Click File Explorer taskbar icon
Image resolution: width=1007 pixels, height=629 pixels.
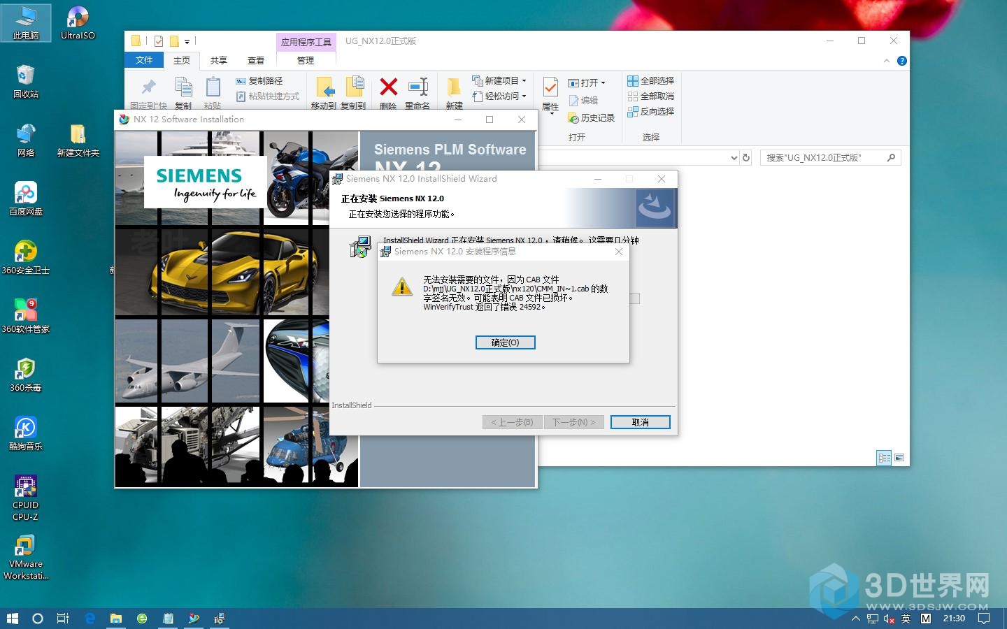coord(116,619)
